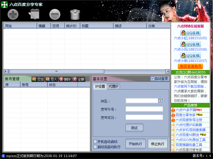Click 全删 to delete all accounts
This screenshot has height=159, width=213.
(78, 79)
